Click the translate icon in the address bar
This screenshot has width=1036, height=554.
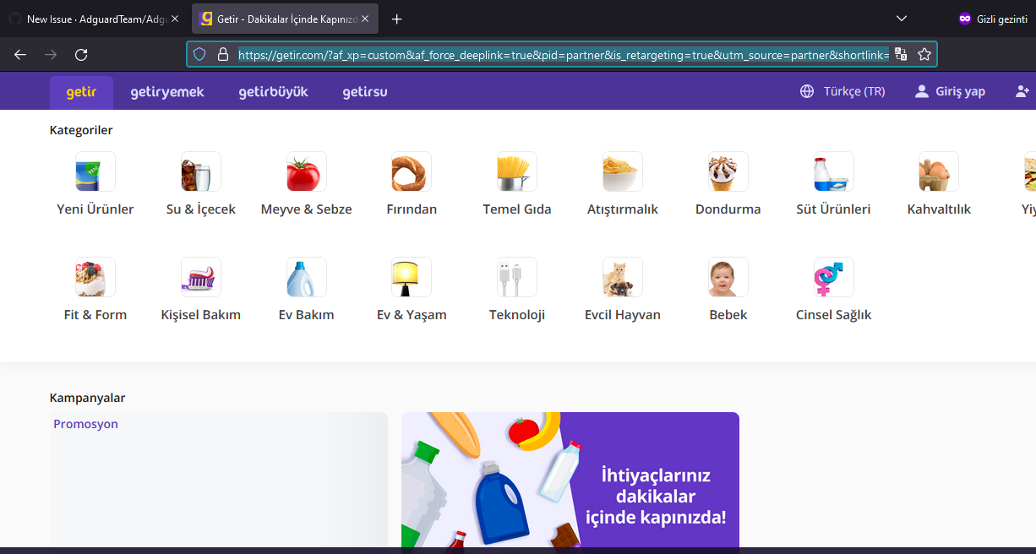(901, 54)
